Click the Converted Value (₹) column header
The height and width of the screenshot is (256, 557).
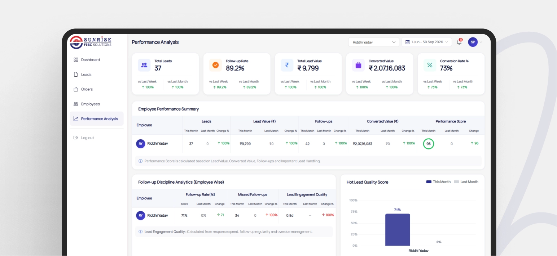point(383,121)
